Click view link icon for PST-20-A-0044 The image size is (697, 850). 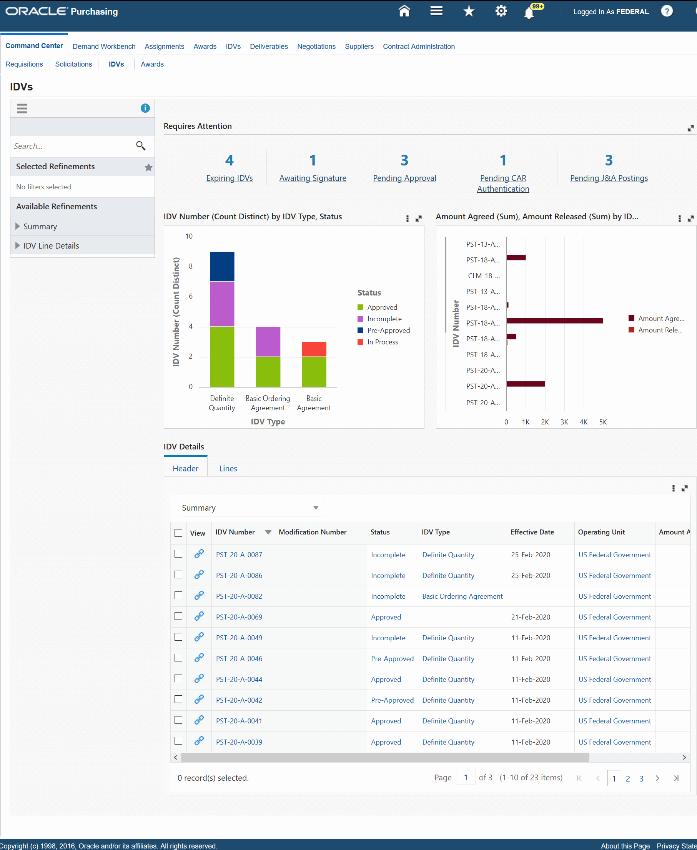click(199, 678)
